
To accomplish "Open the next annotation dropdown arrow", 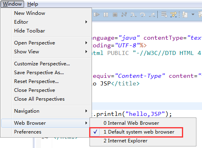I will pyautogui.click(x=193, y=14).
